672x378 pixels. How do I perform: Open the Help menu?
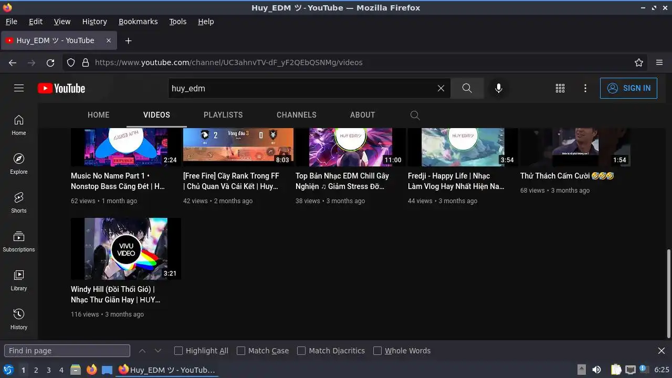point(206,22)
